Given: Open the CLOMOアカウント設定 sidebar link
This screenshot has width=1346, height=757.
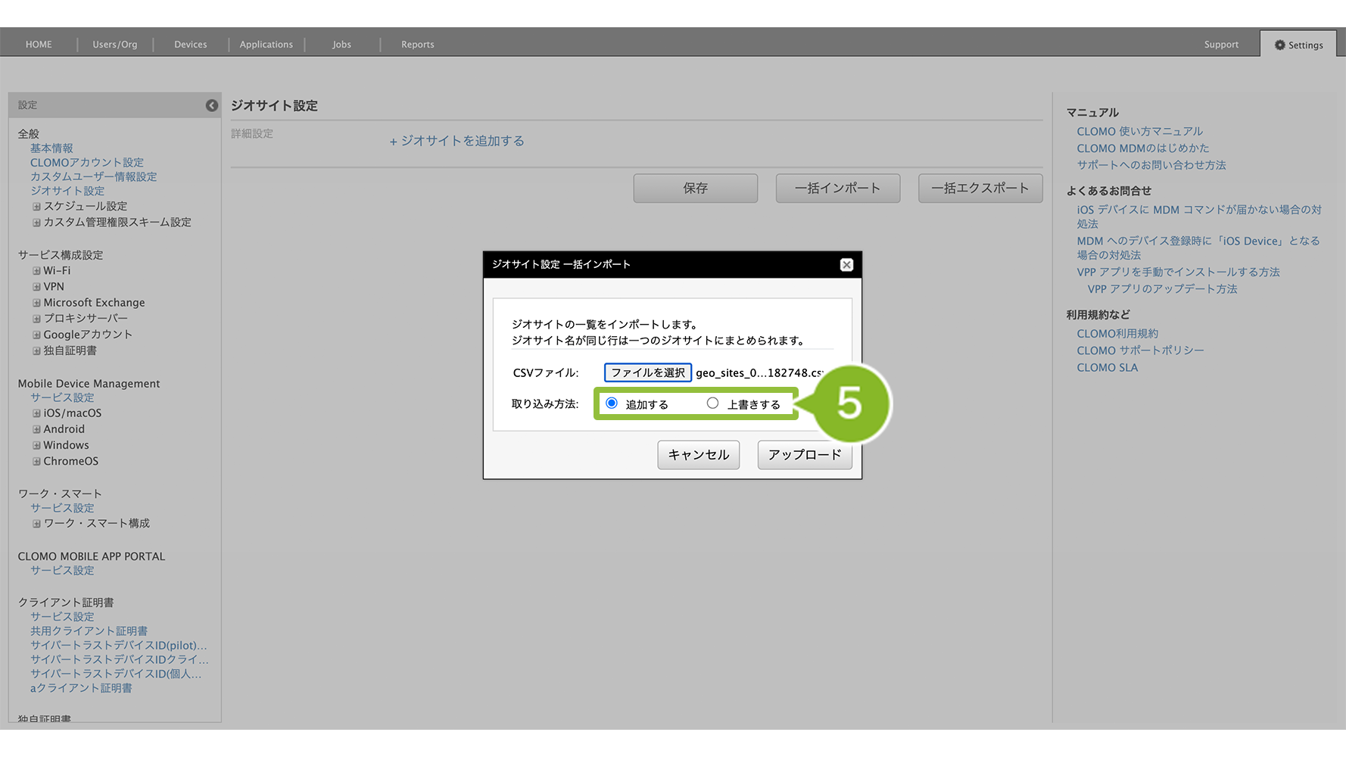Looking at the screenshot, I should (x=87, y=163).
